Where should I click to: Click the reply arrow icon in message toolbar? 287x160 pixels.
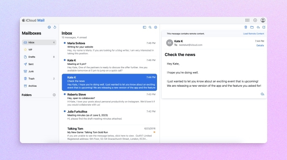(258, 27)
